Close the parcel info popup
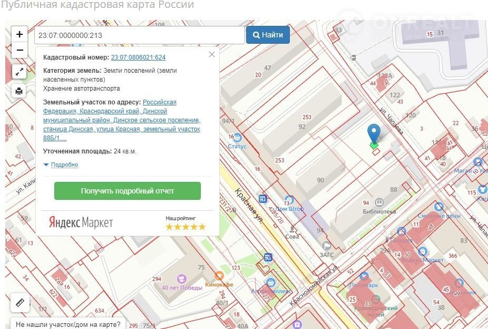 [x=212, y=54]
